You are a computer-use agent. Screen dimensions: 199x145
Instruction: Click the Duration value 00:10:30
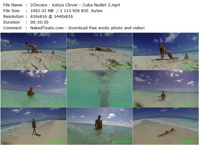click(39, 22)
